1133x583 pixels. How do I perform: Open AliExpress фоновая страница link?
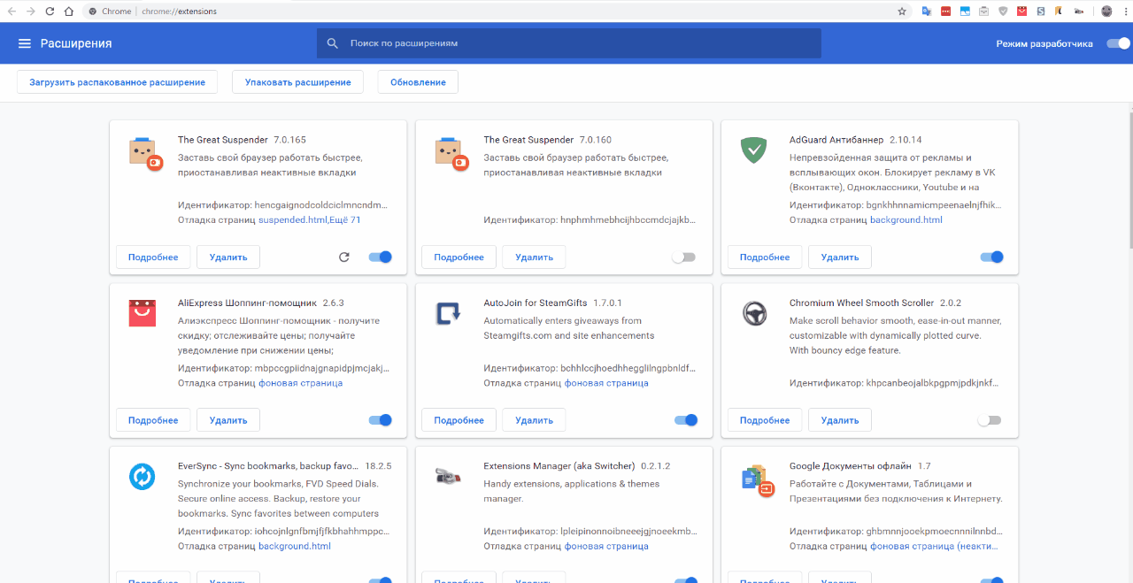300,383
